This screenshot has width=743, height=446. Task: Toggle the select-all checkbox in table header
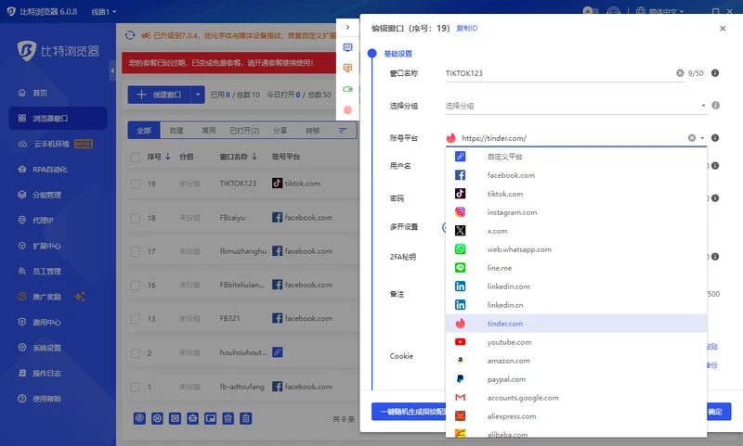click(135, 157)
